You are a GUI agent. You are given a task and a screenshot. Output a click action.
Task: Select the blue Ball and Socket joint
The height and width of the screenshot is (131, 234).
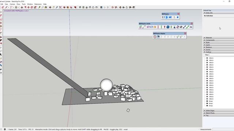pos(168,27)
